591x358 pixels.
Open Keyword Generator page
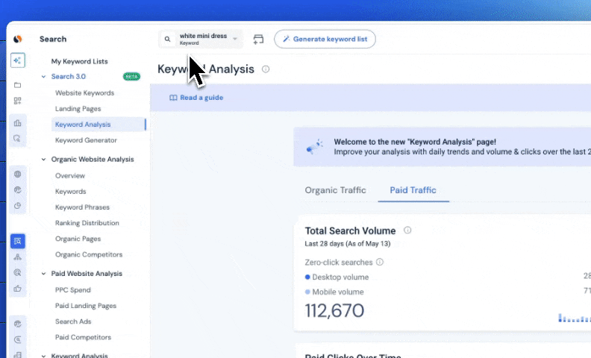(86, 140)
